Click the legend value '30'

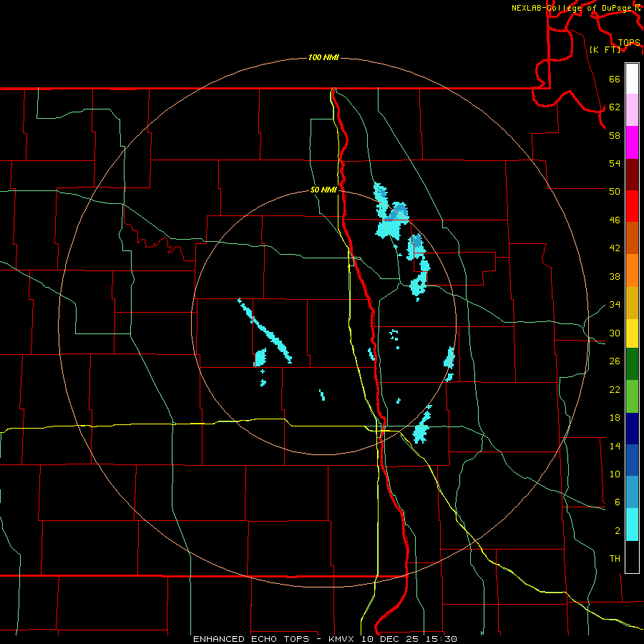(x=615, y=333)
